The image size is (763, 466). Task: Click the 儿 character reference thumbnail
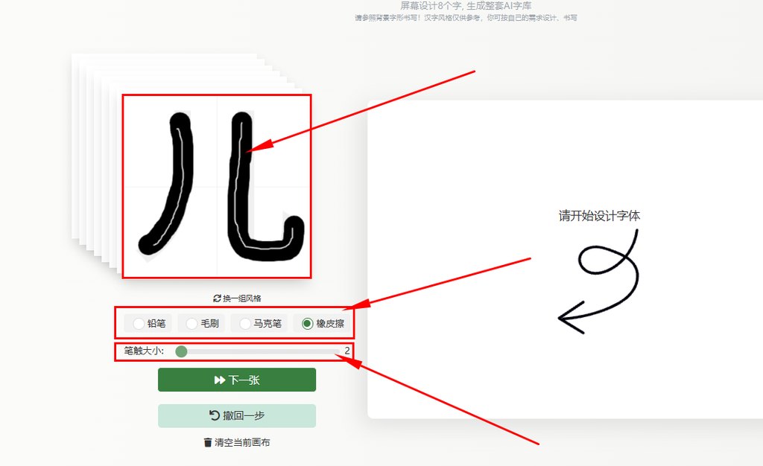(217, 187)
